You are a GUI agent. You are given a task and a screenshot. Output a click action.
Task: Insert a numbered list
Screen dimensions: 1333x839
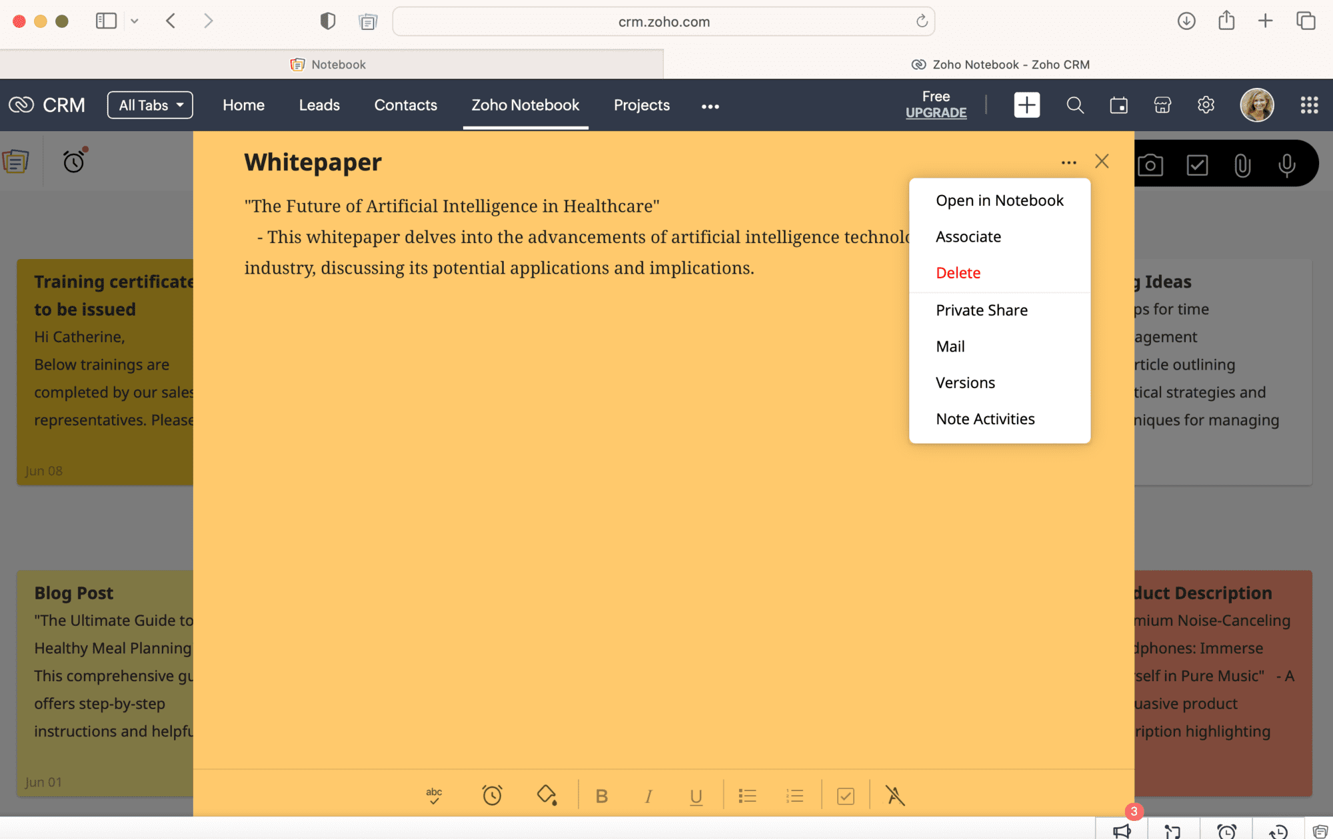[794, 796]
